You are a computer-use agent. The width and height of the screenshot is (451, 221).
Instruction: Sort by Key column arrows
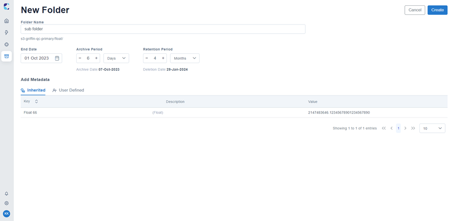point(36,102)
